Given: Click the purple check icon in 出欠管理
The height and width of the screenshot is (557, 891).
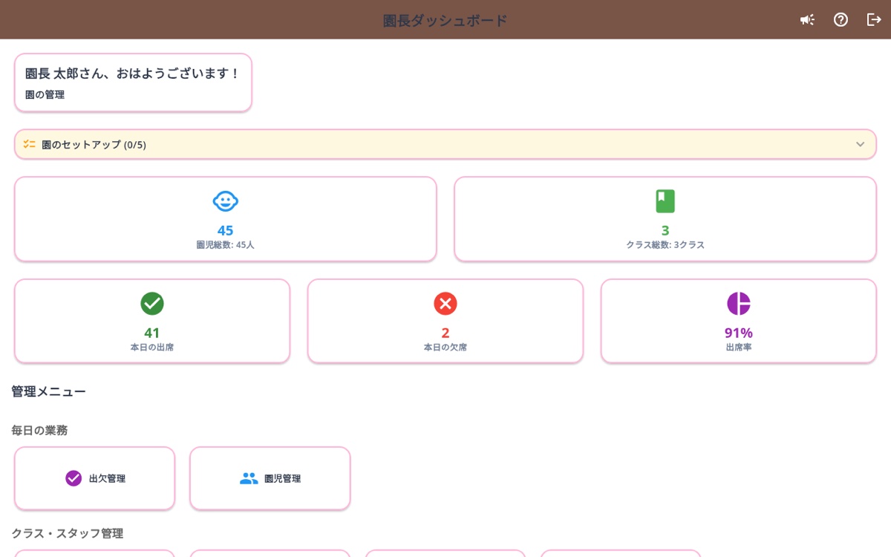Looking at the screenshot, I should (x=74, y=478).
